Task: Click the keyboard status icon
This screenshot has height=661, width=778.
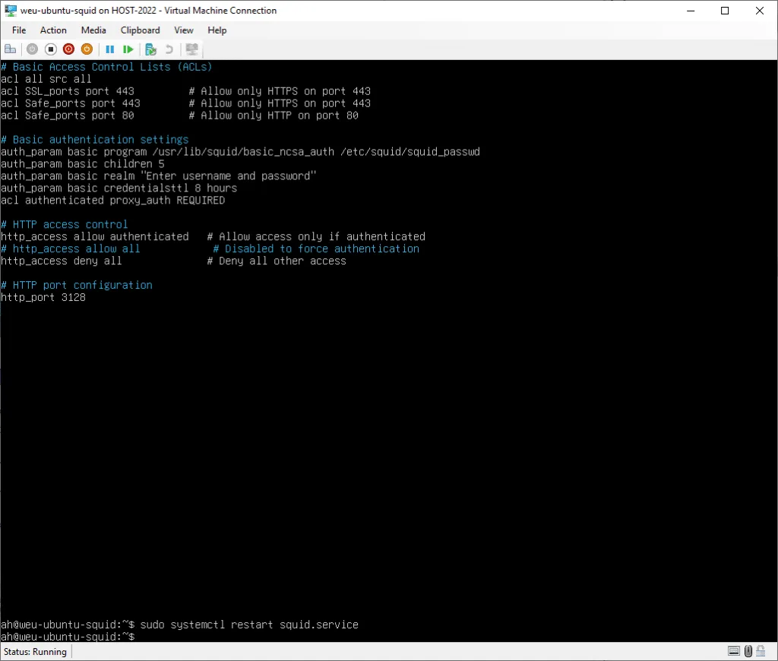Action: 734,651
